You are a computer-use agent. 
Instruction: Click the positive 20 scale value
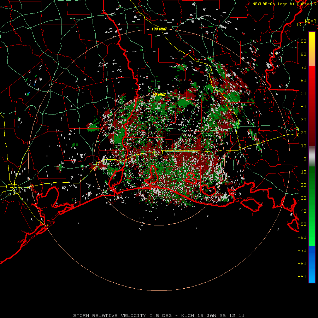[x=304, y=133]
